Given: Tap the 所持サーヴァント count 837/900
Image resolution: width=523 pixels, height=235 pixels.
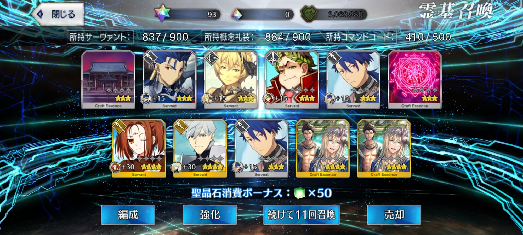Looking at the screenshot, I should tap(165, 37).
